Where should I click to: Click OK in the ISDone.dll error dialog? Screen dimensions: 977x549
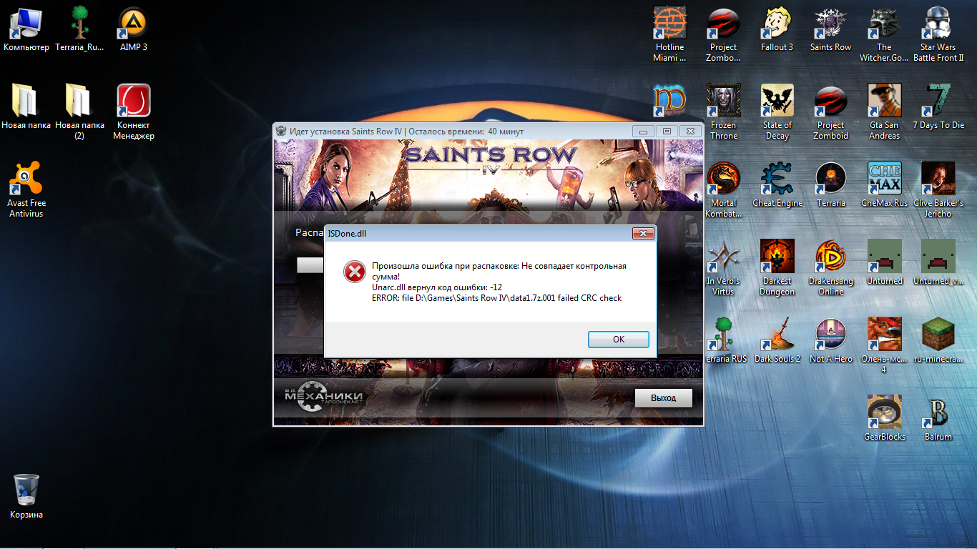(x=619, y=340)
